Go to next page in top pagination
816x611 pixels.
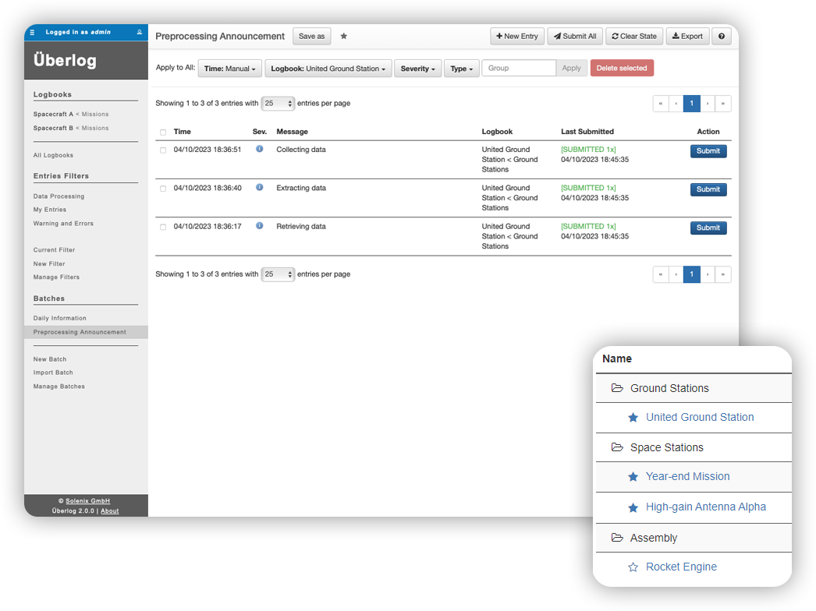[x=708, y=104]
